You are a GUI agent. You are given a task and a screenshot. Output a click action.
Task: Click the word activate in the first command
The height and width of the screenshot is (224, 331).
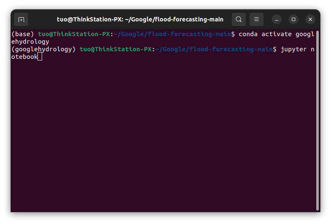277,34
